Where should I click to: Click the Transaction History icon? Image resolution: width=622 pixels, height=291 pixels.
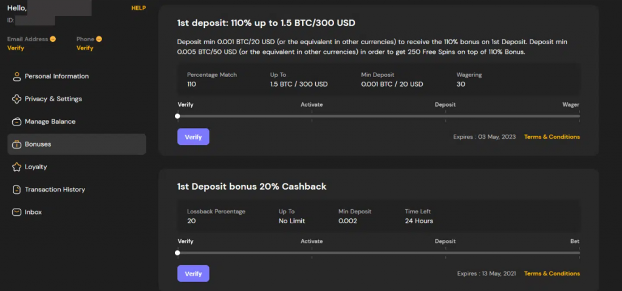[17, 190]
